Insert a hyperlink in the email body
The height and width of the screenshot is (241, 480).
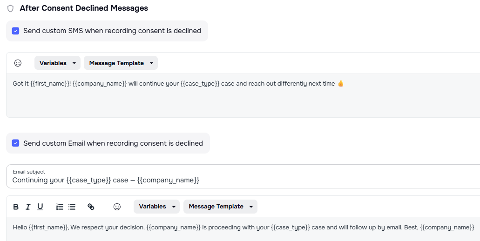(91, 207)
